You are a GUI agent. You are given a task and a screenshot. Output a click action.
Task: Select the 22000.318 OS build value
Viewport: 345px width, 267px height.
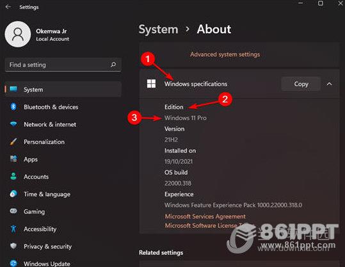[x=178, y=183]
